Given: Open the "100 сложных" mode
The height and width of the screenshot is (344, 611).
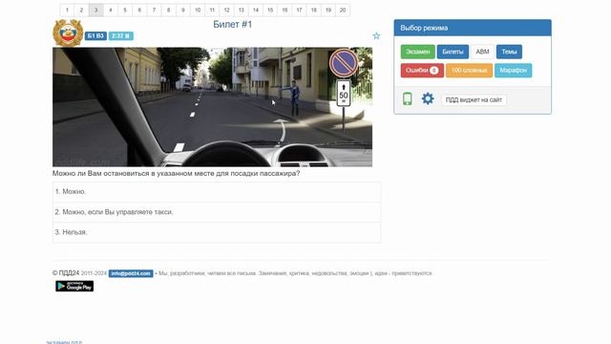Looking at the screenshot, I should 469,70.
